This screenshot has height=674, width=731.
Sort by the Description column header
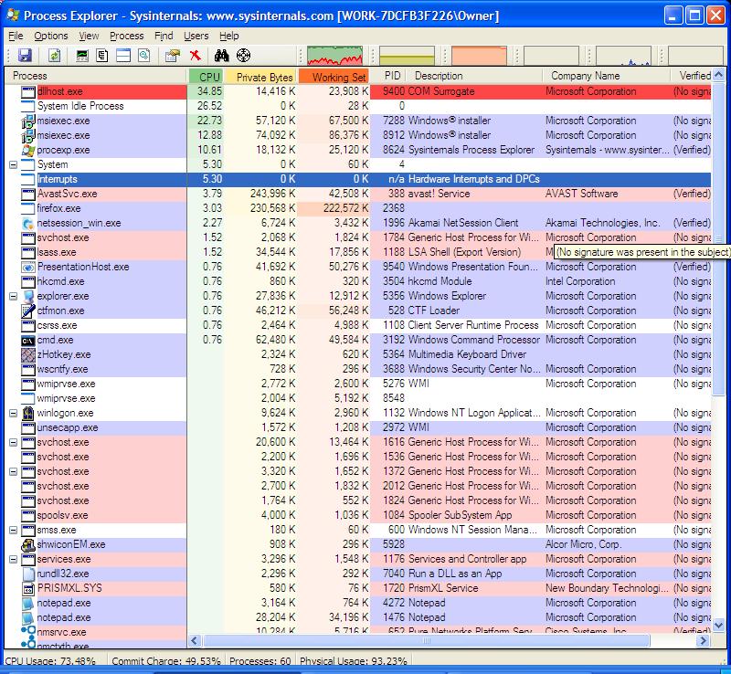click(x=474, y=76)
